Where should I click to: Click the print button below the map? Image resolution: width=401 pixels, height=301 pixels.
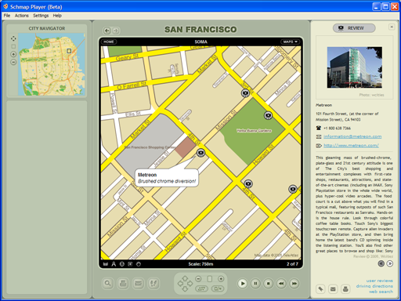(x=123, y=283)
